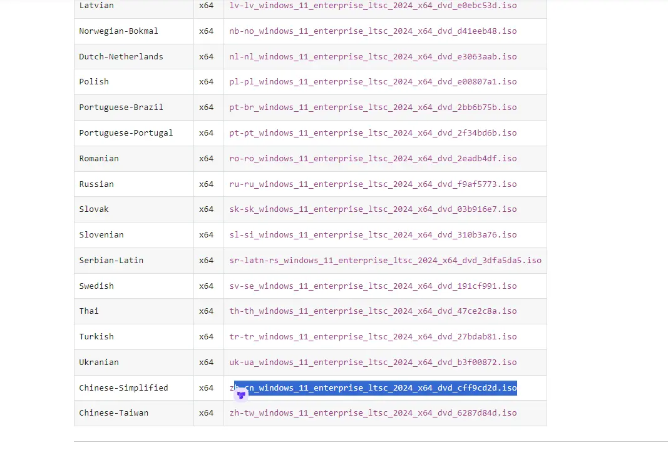
Task: Open the lv-lv Latvian ISO link
Action: click(373, 6)
